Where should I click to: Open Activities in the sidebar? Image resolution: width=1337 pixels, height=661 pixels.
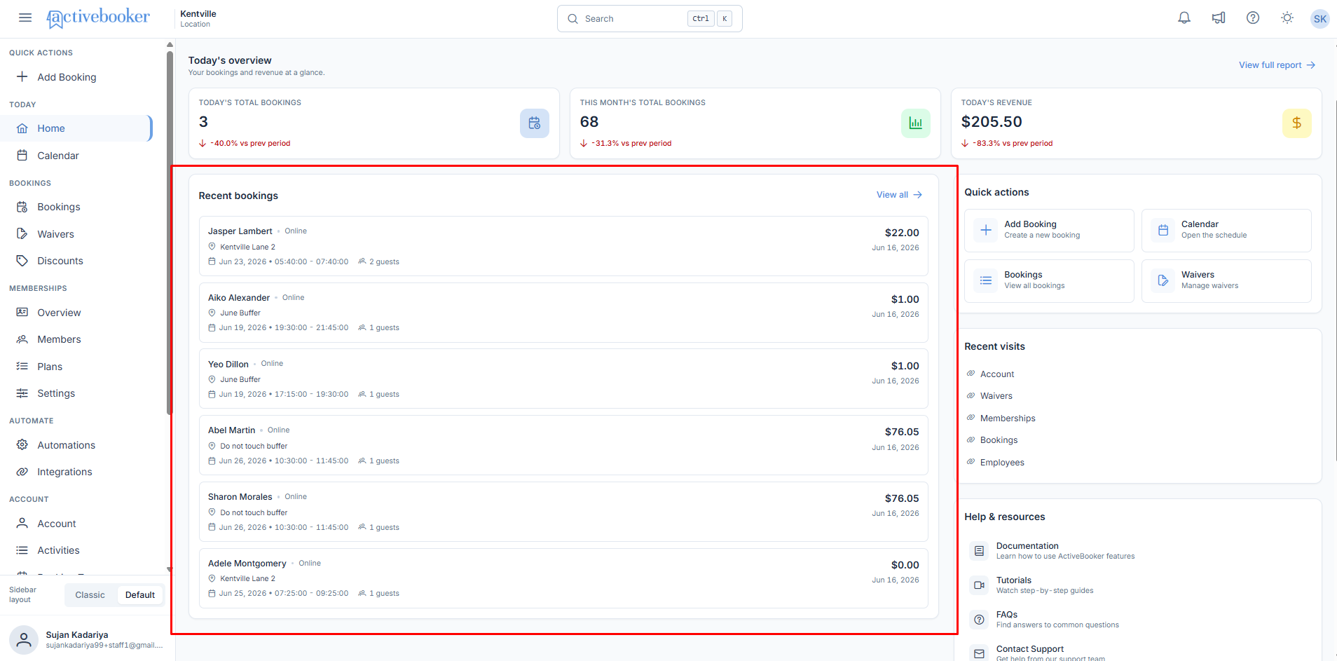point(76,550)
